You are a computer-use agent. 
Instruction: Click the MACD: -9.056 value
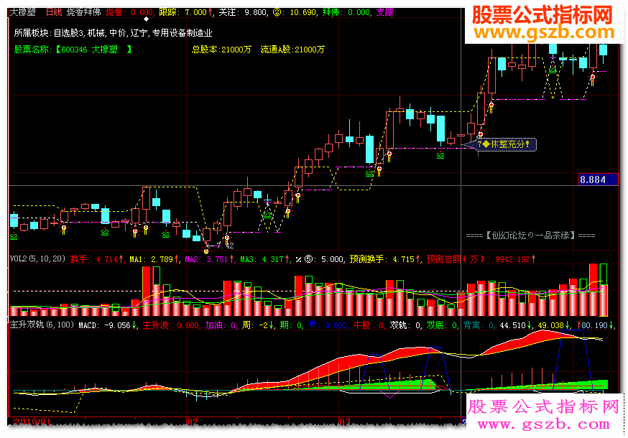107,325
